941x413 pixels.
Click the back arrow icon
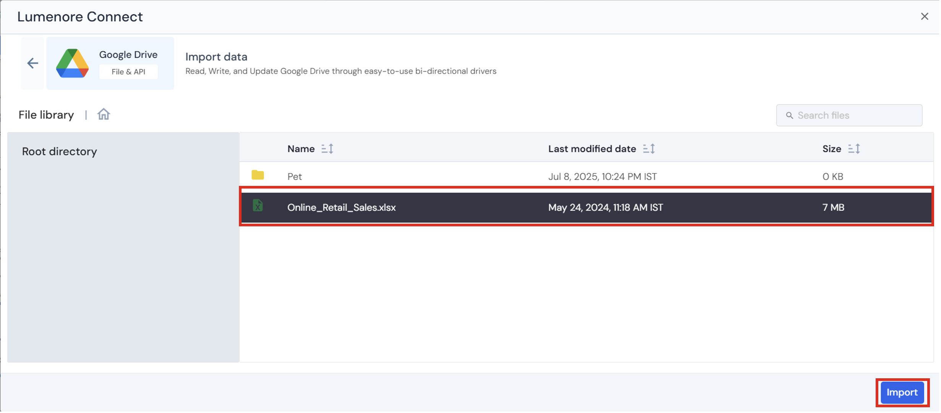click(x=33, y=63)
